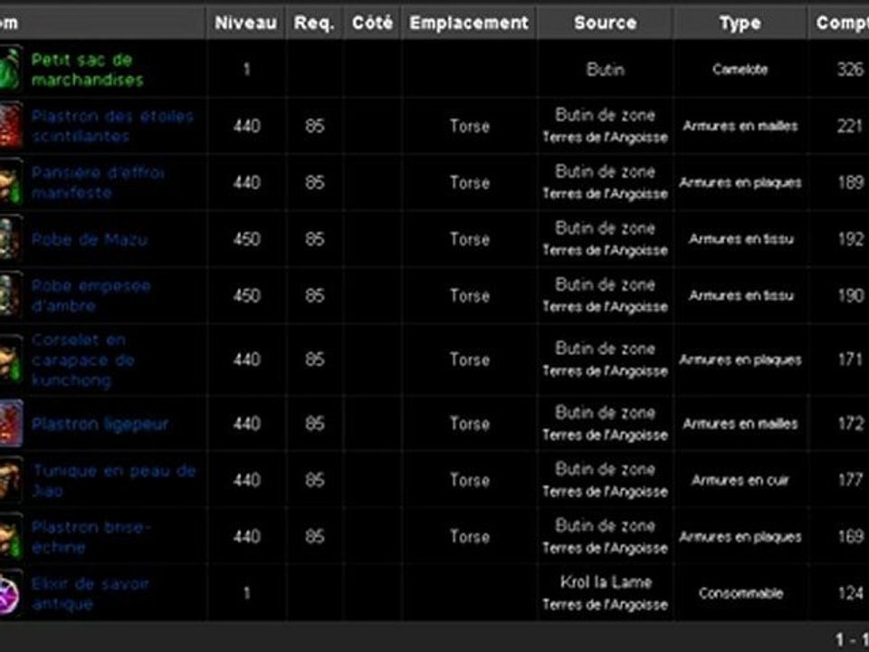Click Armures en mailles in Plastron des étoiles row
The width and height of the screenshot is (869, 652).
(740, 126)
